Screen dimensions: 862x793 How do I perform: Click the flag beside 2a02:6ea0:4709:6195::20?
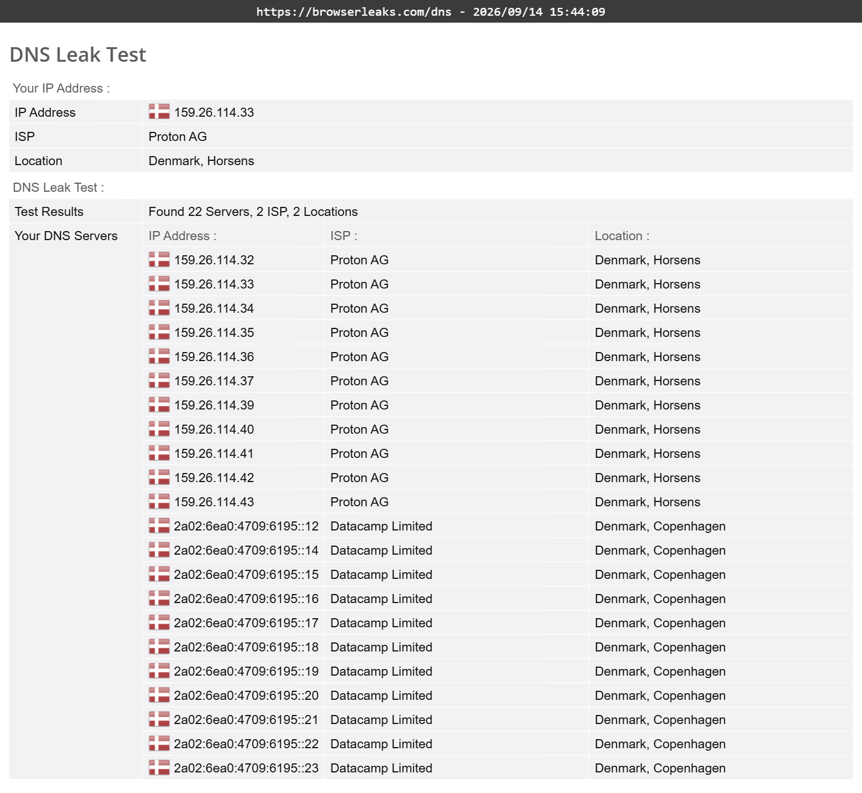tap(159, 694)
